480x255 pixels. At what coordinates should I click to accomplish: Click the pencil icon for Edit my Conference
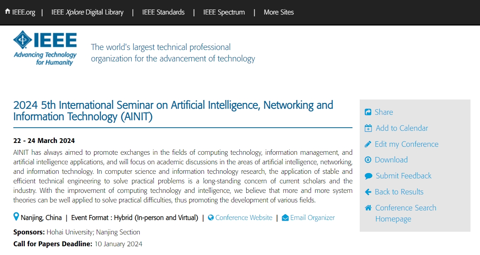pos(368,144)
